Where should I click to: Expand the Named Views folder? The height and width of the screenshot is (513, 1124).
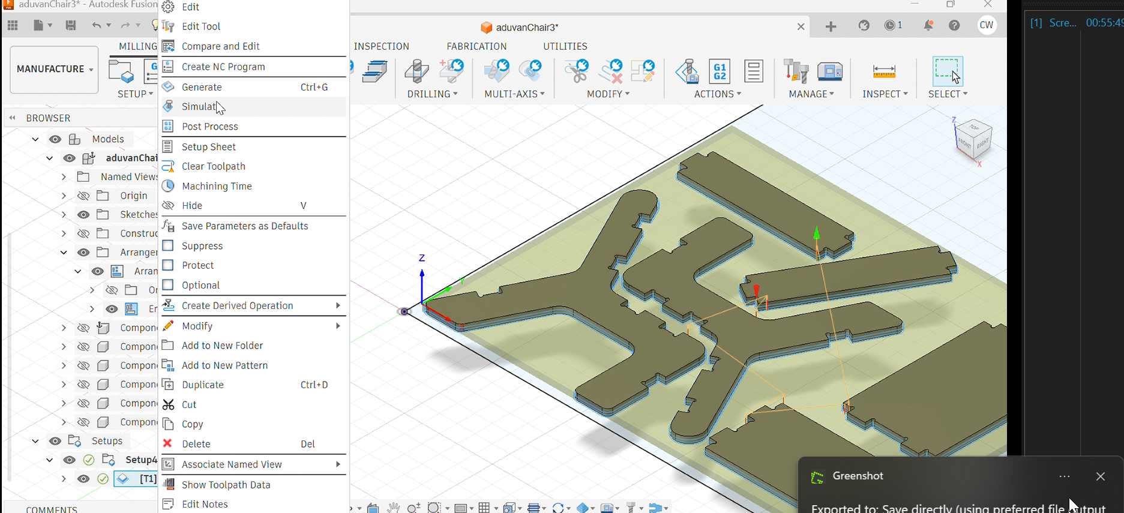point(64,177)
